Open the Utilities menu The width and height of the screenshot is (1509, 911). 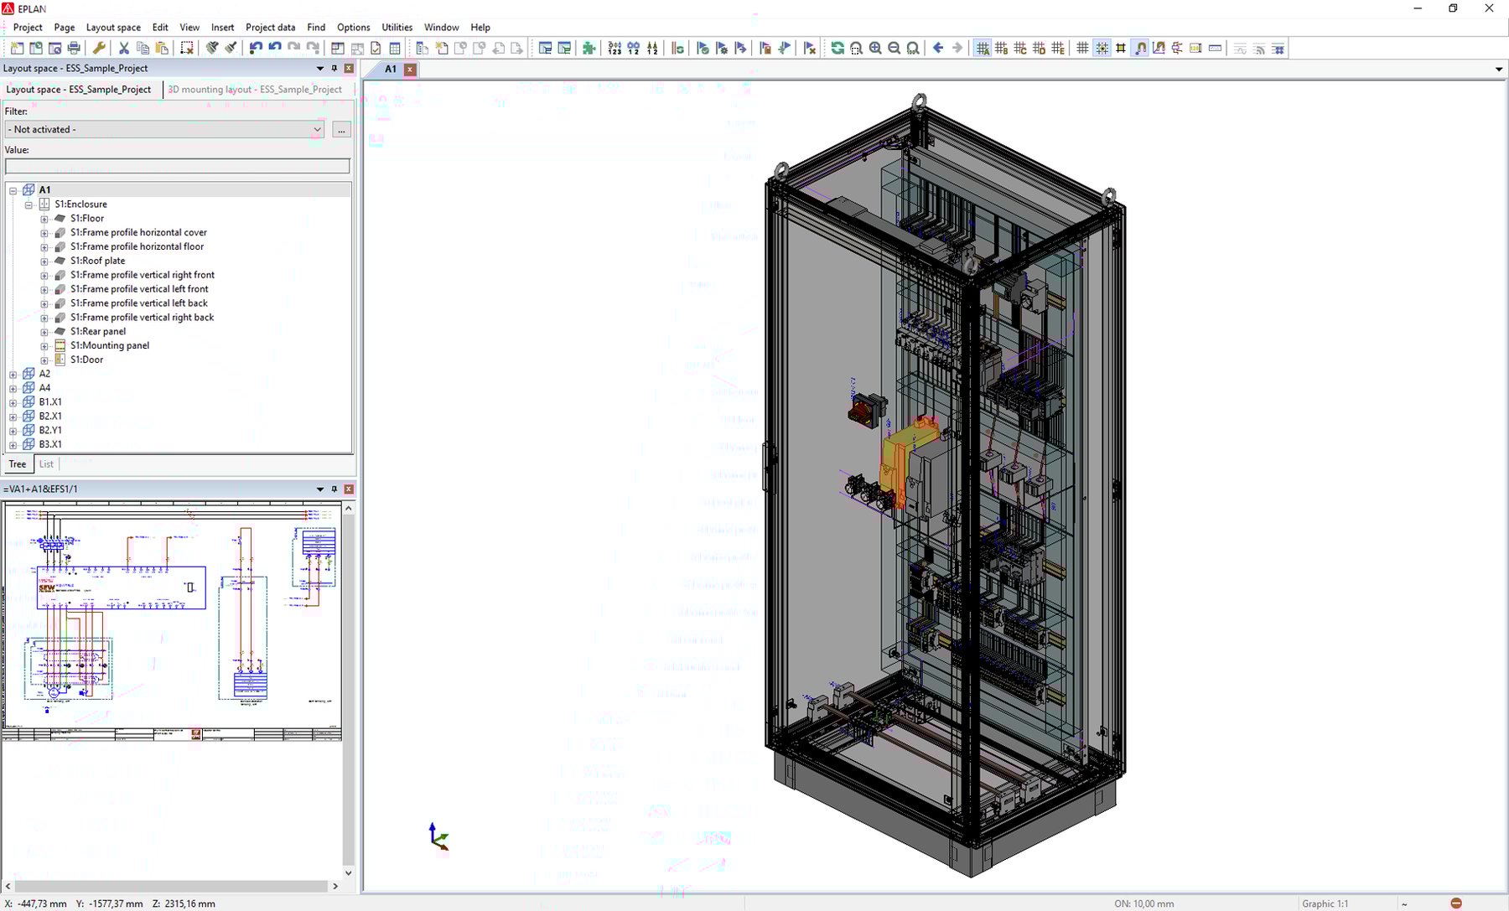coord(397,27)
